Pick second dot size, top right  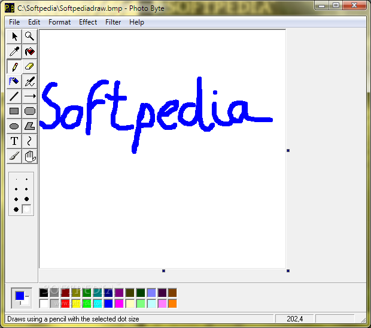(26, 180)
